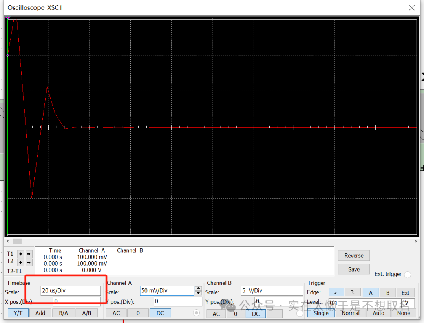
Task: Switch Channel A coupling to AC
Action: point(116,313)
